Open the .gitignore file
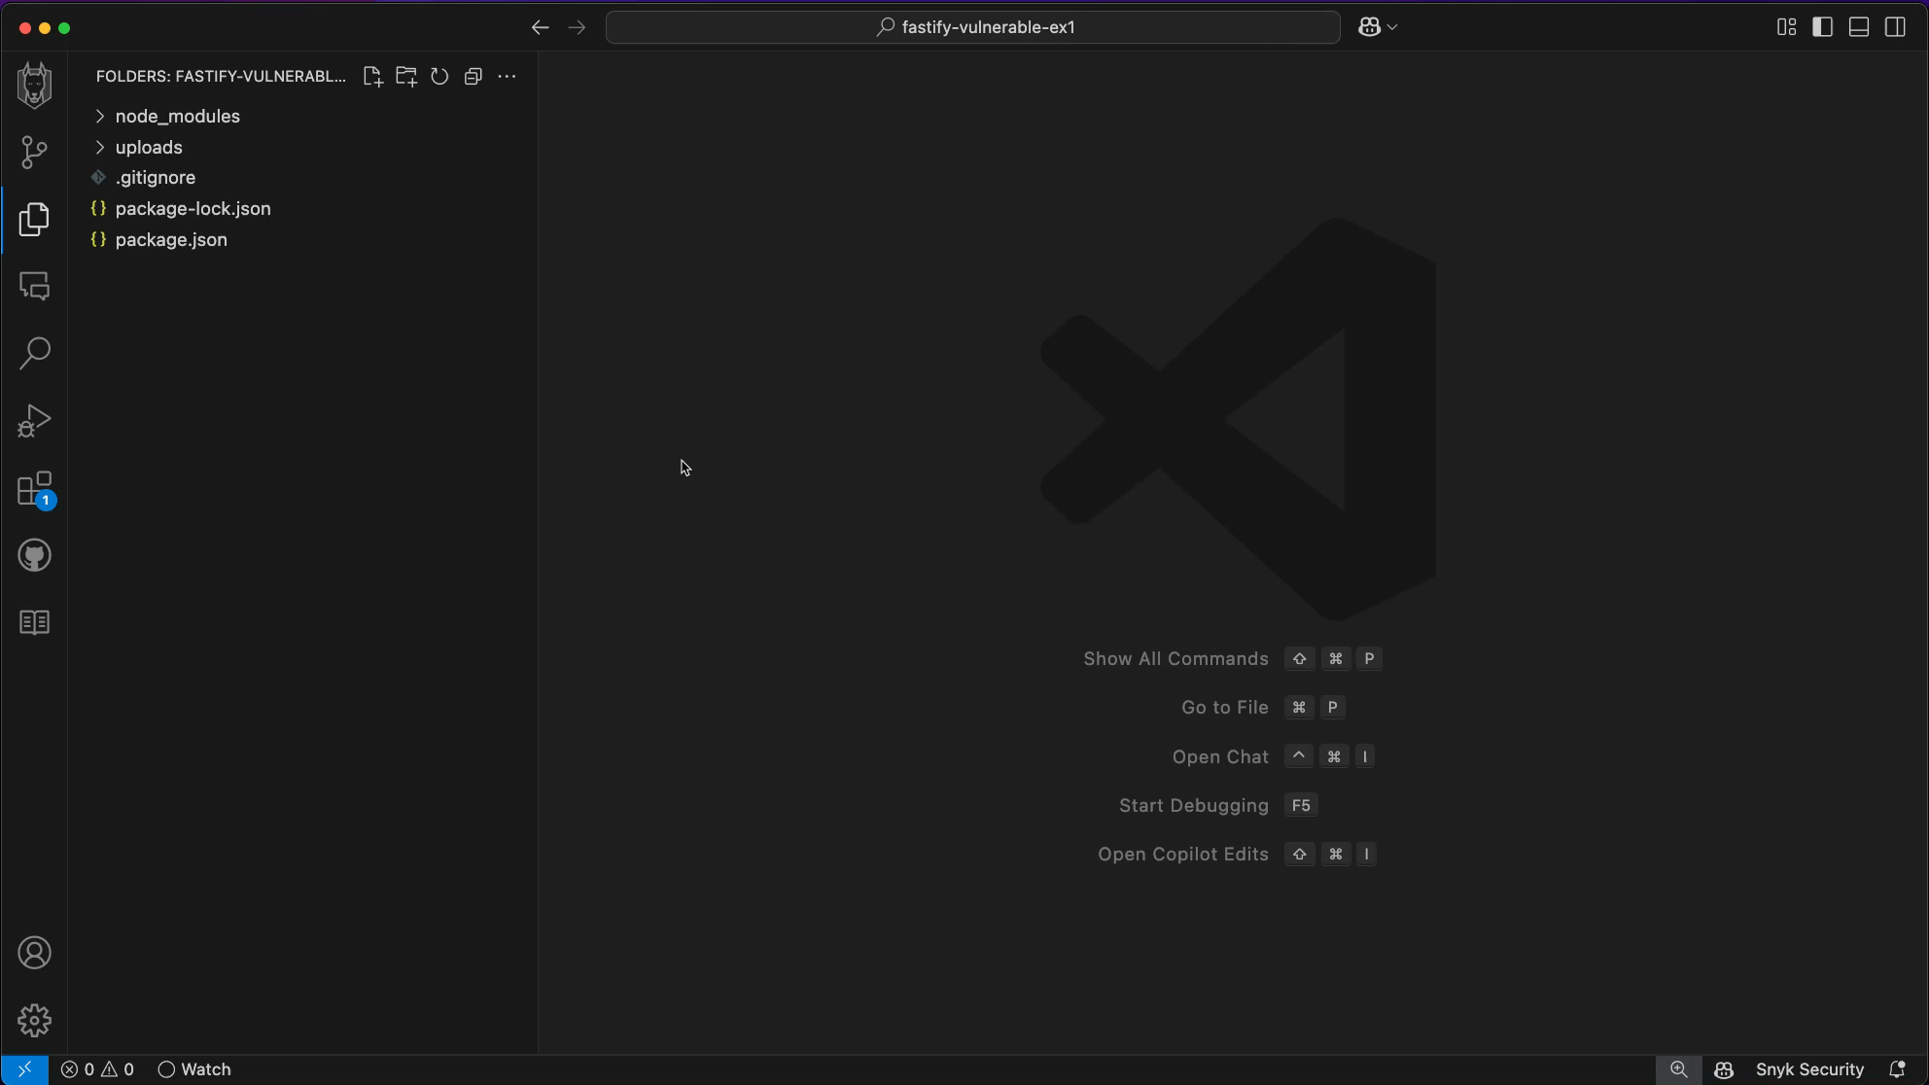 [303, 177]
